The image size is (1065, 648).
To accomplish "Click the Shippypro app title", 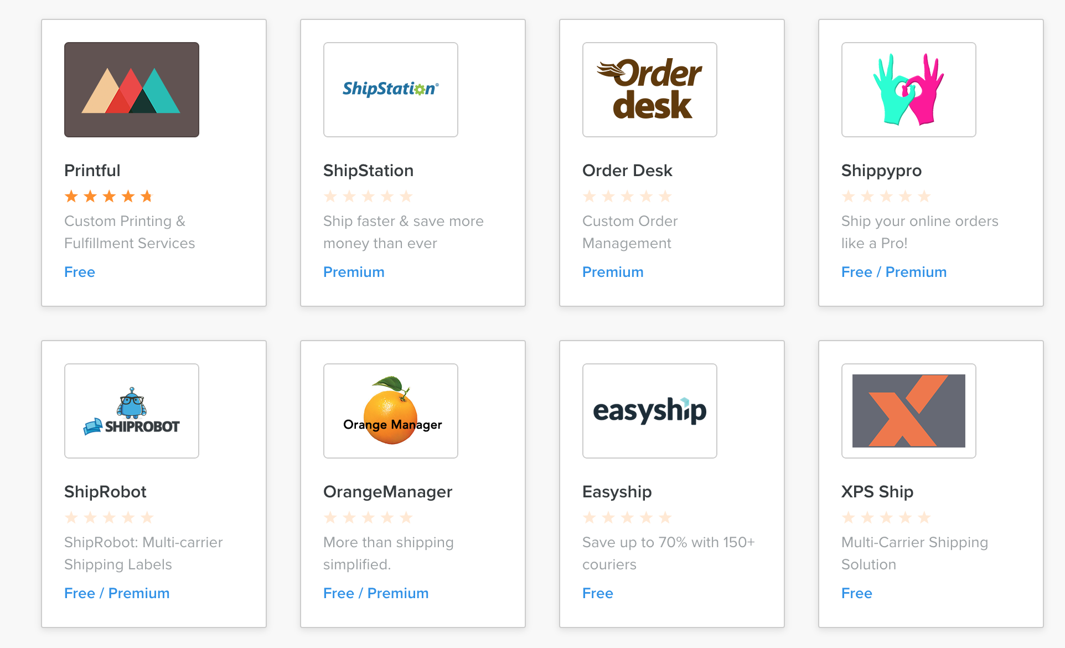I will click(882, 171).
